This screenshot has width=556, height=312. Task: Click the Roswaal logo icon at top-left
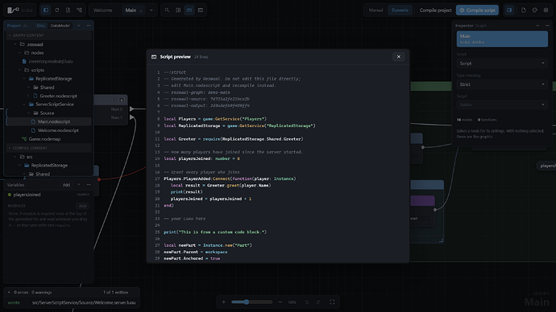click(x=13, y=10)
